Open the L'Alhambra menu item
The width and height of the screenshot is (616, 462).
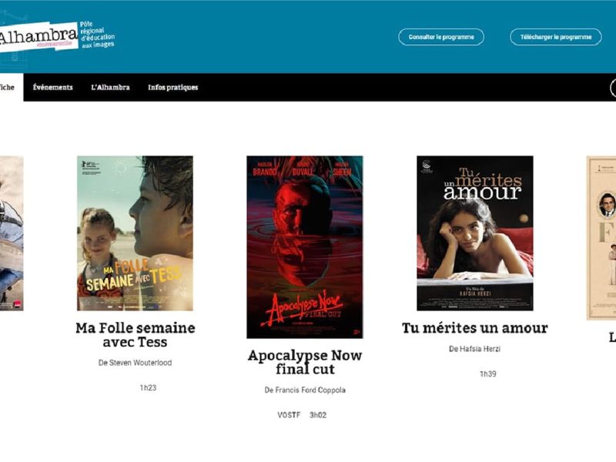click(x=110, y=87)
